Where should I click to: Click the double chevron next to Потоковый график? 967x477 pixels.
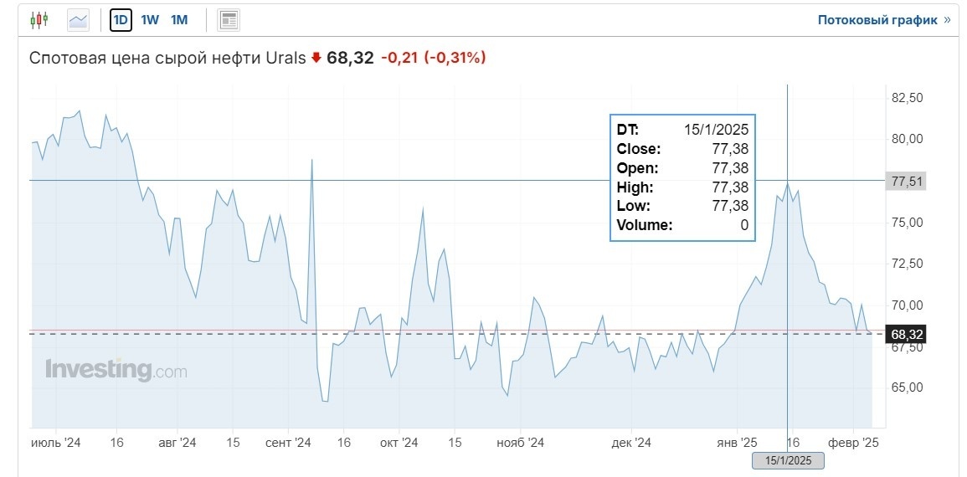[947, 20]
